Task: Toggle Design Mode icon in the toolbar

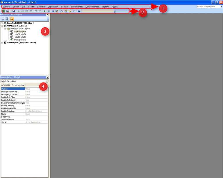Action: 57,11
